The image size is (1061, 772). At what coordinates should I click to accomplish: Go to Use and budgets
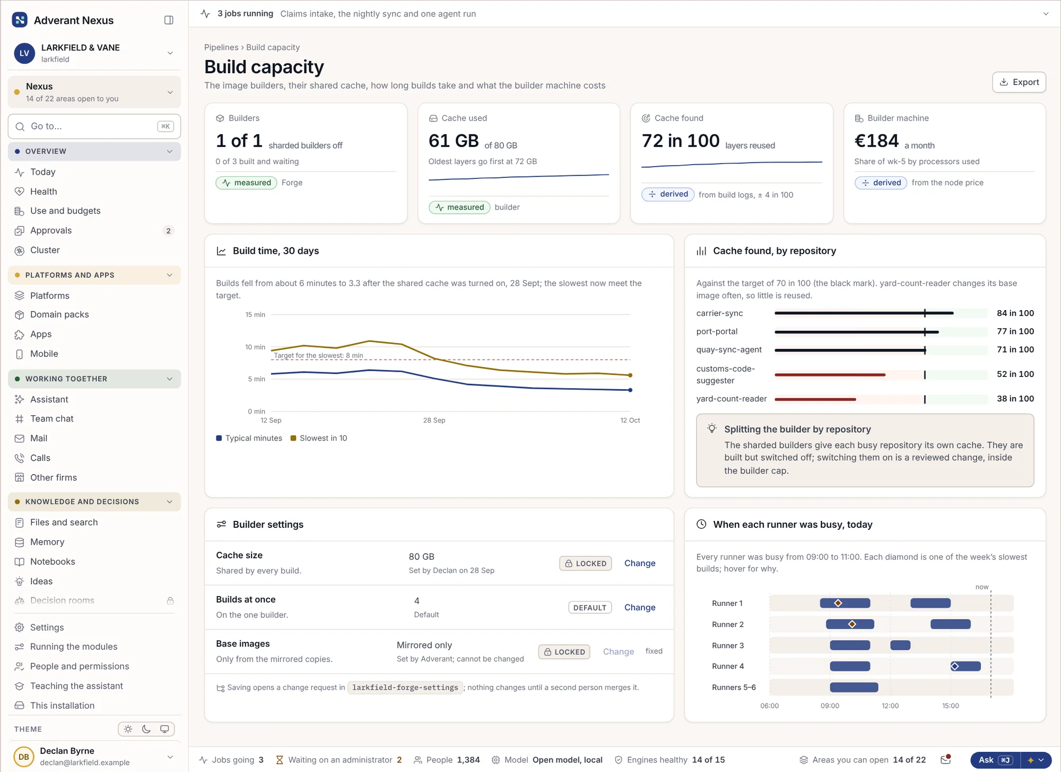pyautogui.click(x=94, y=211)
